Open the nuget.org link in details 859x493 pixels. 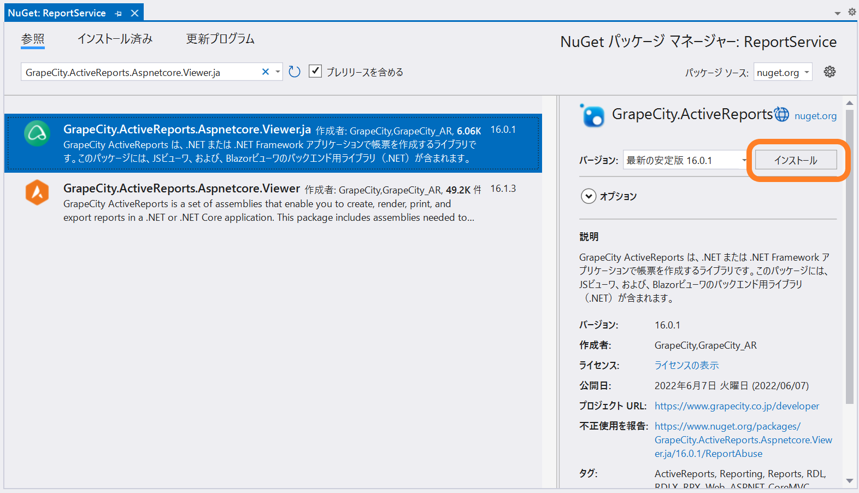(x=815, y=115)
